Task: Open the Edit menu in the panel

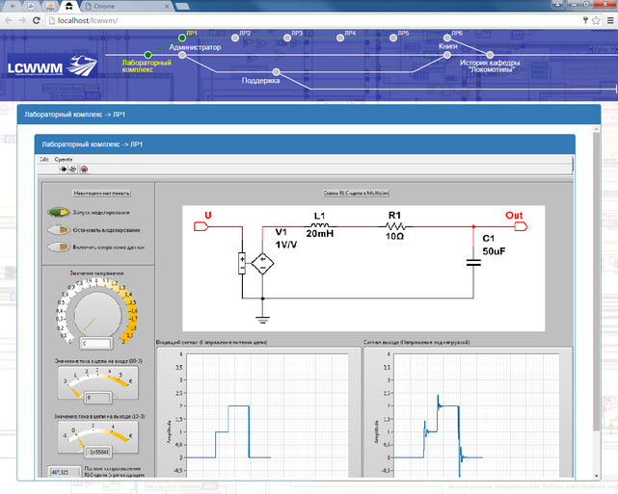Action: [x=43, y=157]
